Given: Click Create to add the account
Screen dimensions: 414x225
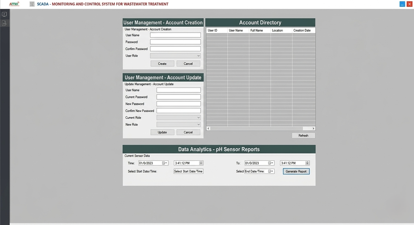Looking at the screenshot, I should pyautogui.click(x=162, y=64).
